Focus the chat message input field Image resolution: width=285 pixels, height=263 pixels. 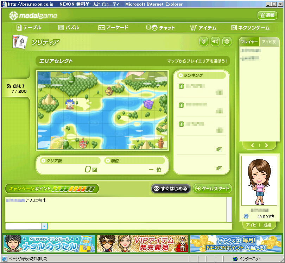click(x=140, y=226)
